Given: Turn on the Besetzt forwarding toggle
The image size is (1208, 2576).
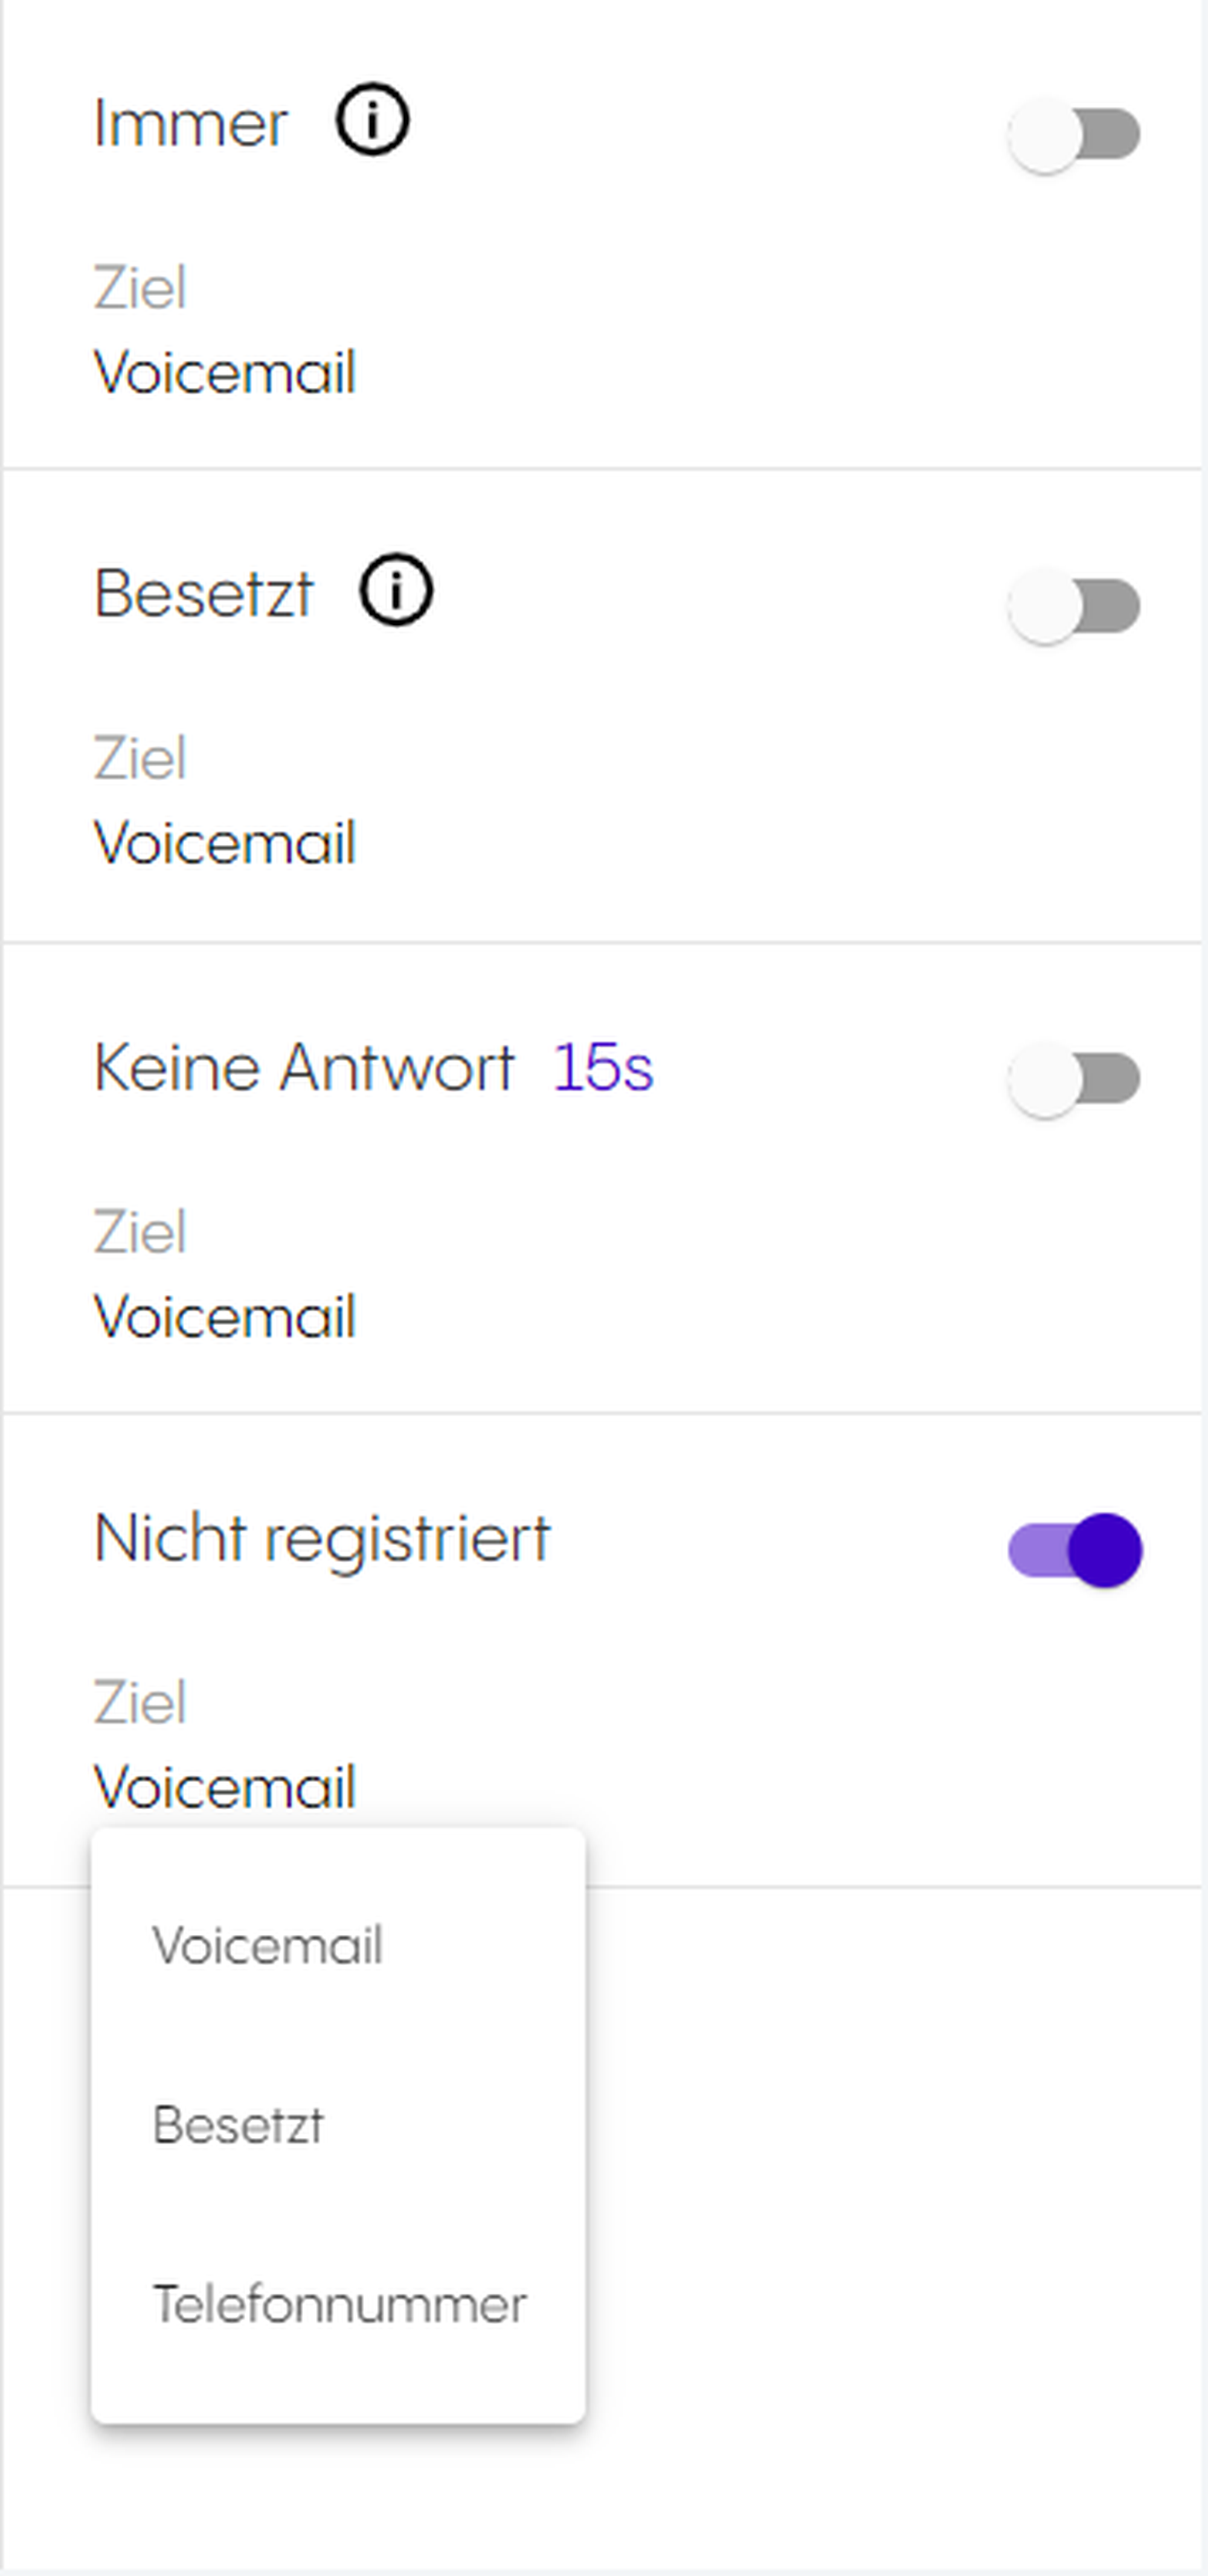Looking at the screenshot, I should pos(1074,606).
